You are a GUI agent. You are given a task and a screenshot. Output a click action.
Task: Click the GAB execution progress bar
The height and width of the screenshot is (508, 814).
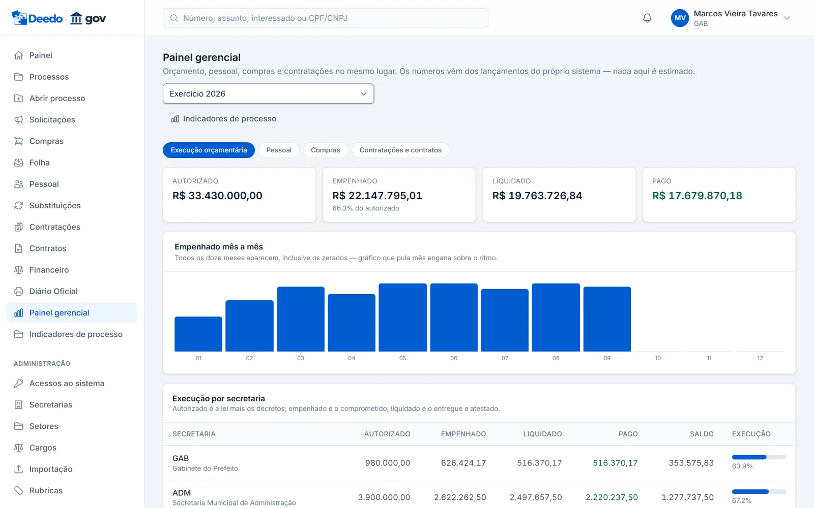[759, 457]
